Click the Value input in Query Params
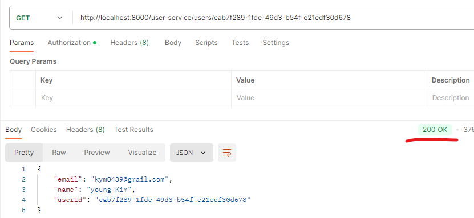Image resolution: width=474 pixels, height=218 pixels. (x=329, y=98)
